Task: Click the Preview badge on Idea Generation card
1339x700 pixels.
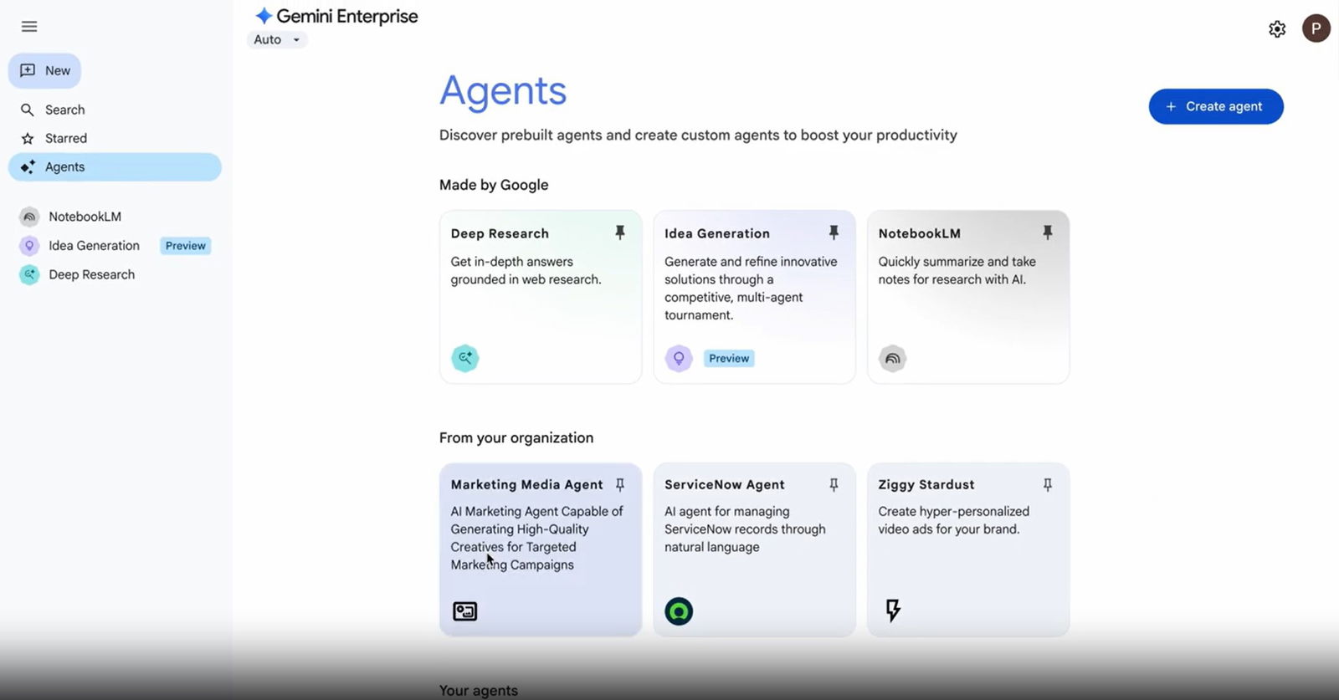Action: [x=730, y=358]
